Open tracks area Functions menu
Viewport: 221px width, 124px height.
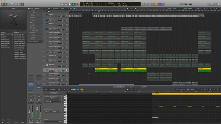(x=56, y=9)
